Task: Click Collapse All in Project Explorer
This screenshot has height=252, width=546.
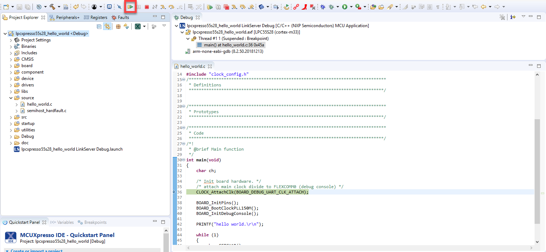Action: 99,26
